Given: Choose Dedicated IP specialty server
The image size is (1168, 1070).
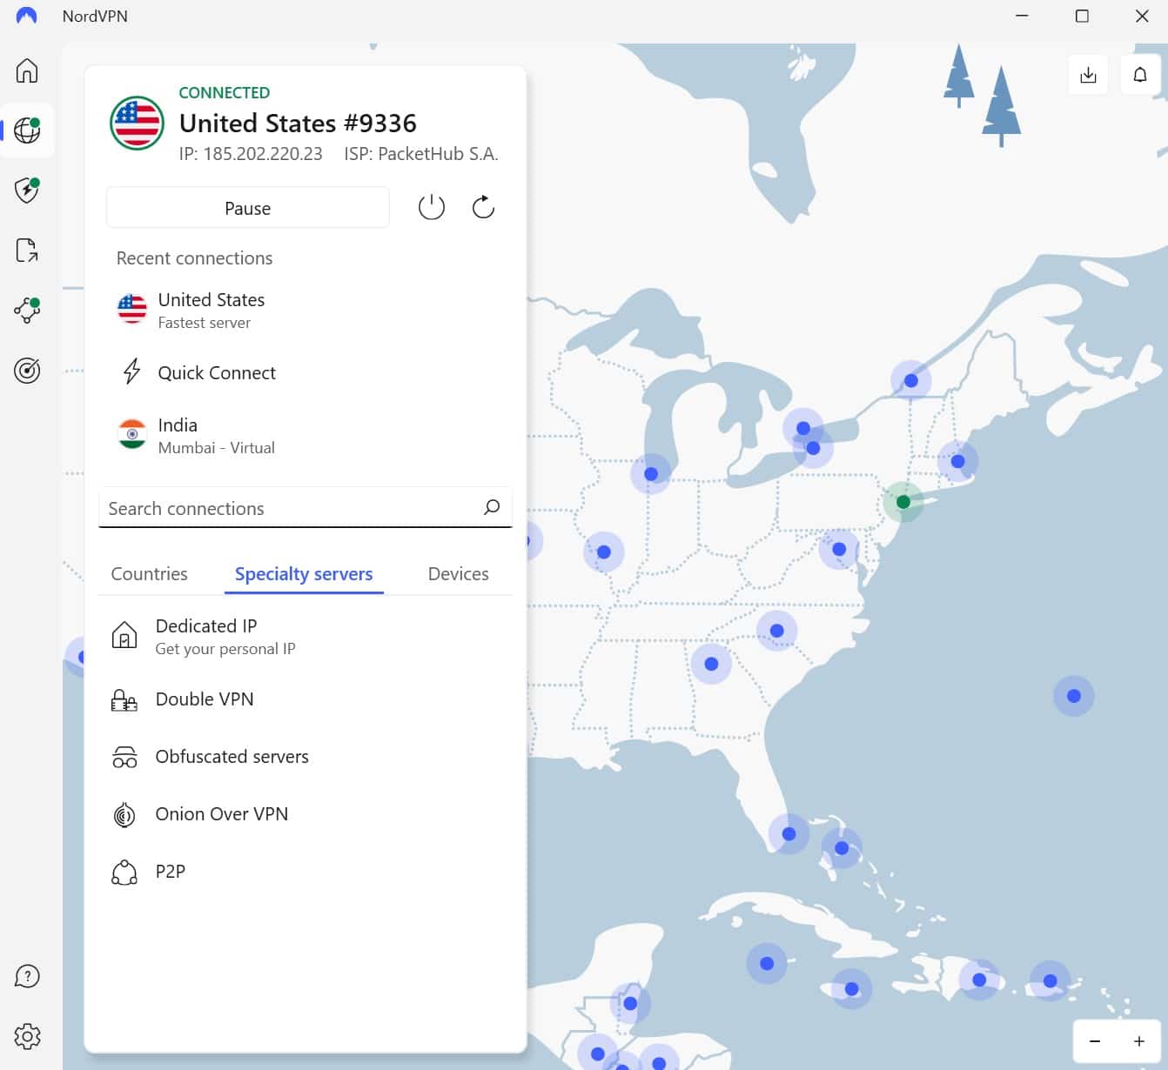Looking at the screenshot, I should coord(305,637).
